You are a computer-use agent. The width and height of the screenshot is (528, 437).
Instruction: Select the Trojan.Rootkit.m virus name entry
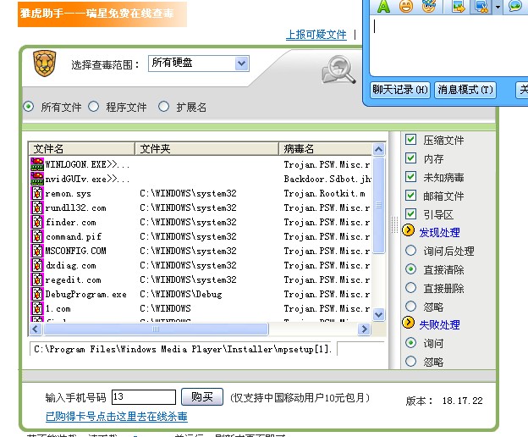[324, 193]
